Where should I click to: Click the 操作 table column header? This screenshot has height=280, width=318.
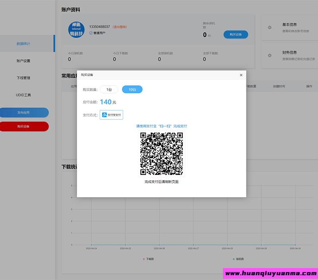point(309,86)
